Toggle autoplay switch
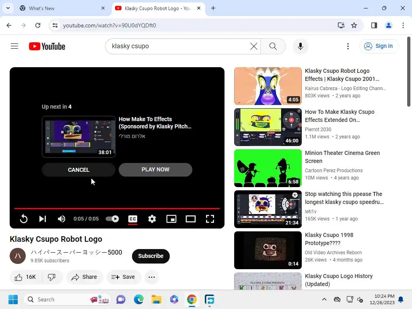The width and height of the screenshot is (412, 309). pos(112,218)
